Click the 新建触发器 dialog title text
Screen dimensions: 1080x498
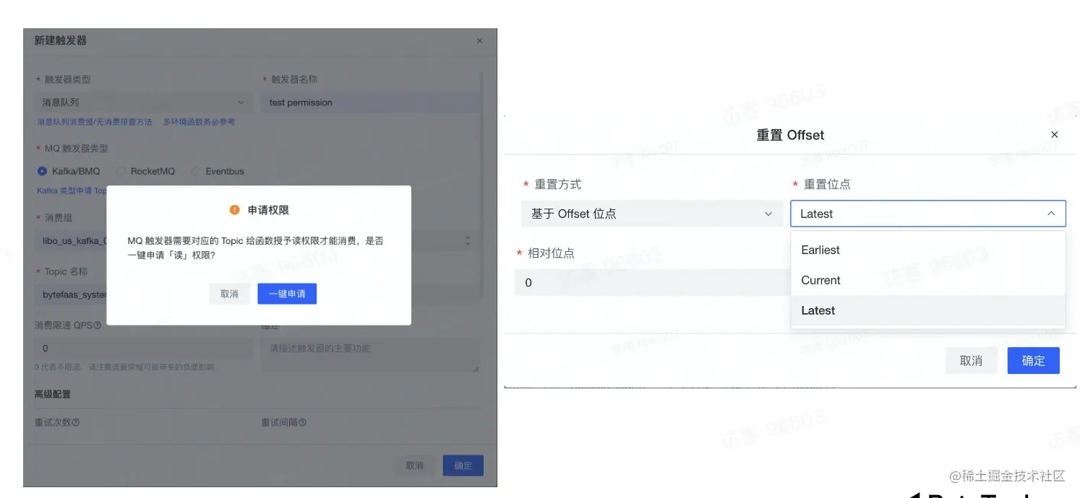click(61, 40)
